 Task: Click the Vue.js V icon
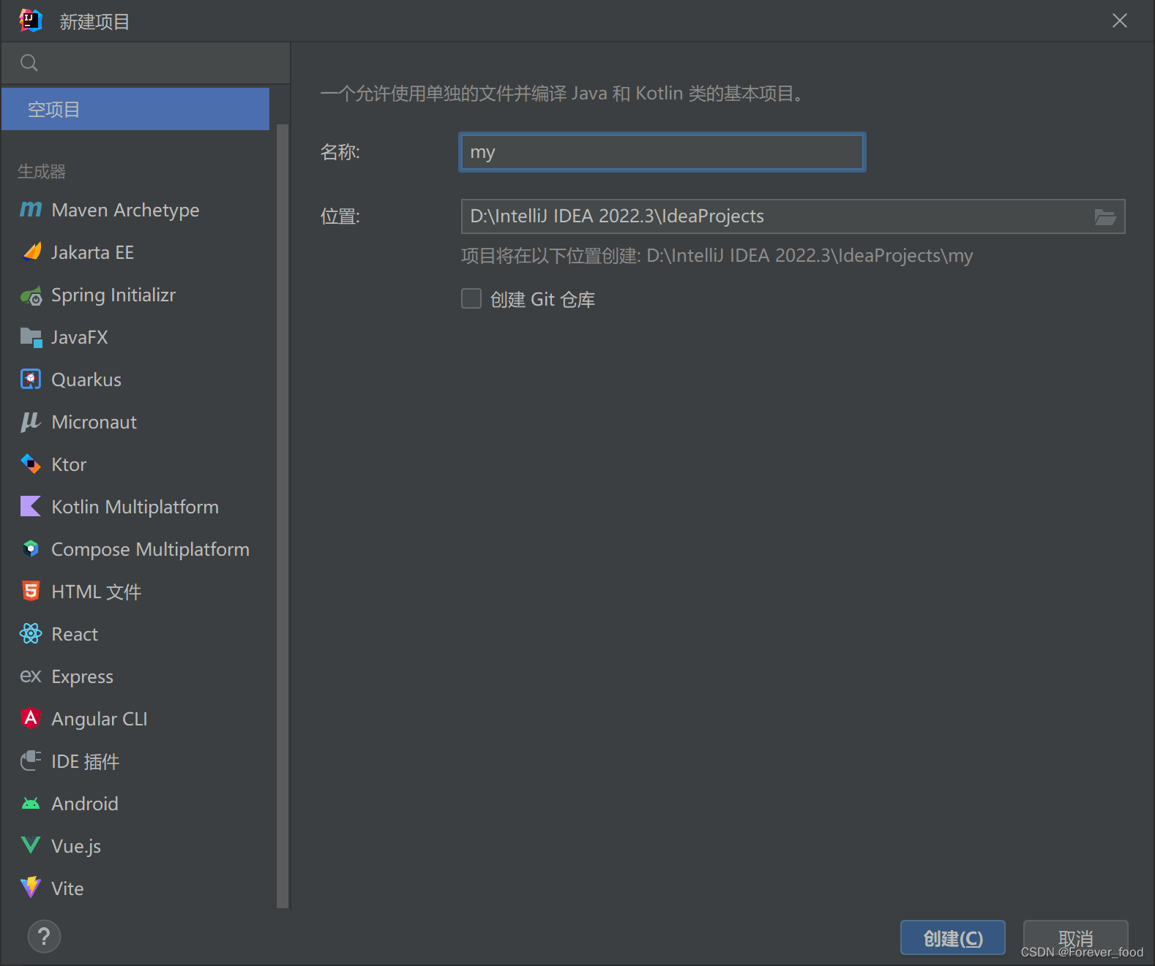click(x=31, y=845)
